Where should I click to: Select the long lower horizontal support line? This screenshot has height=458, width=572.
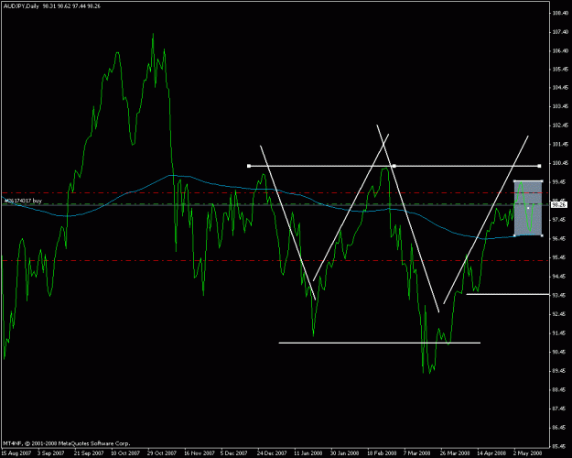pyautogui.click(x=380, y=343)
